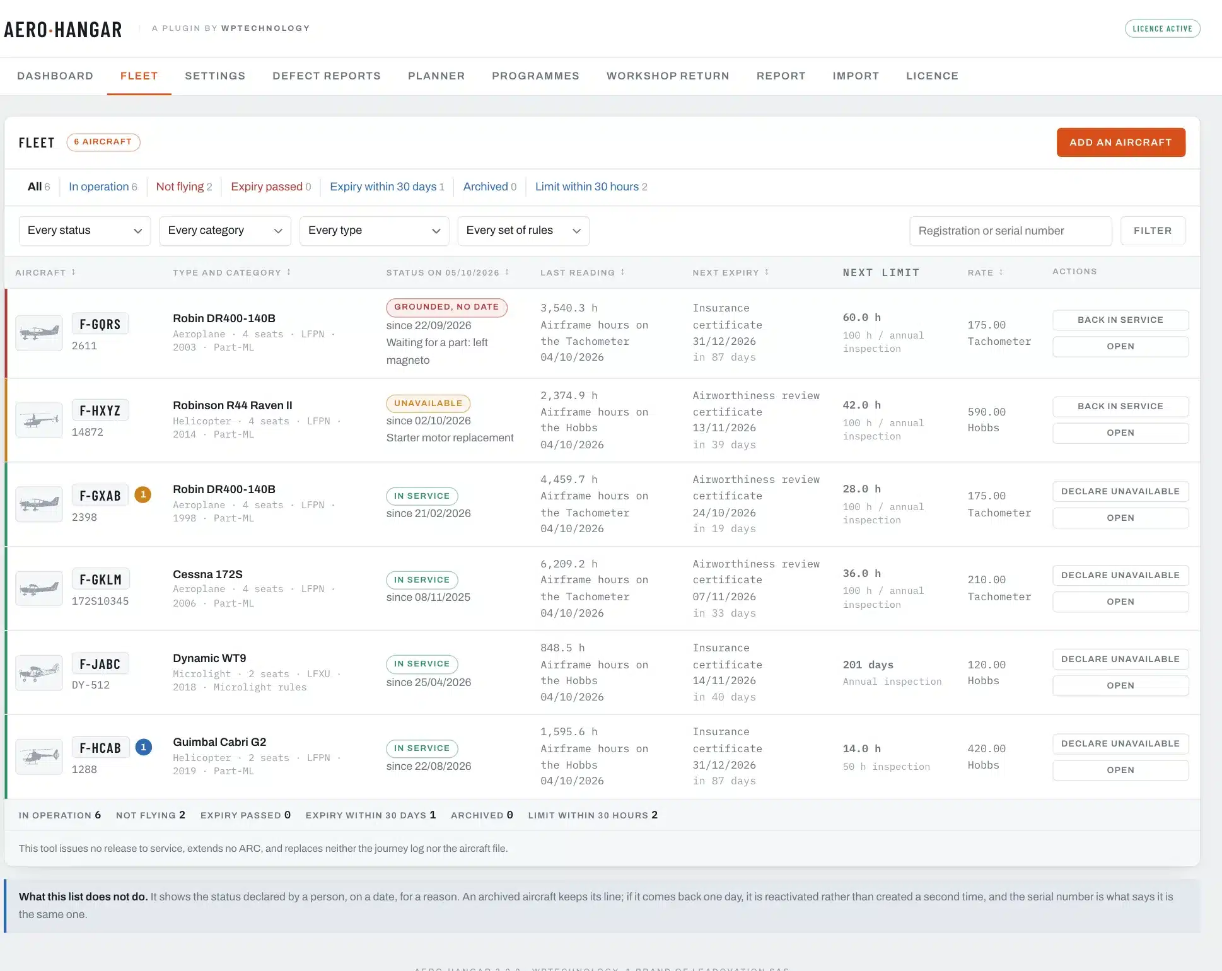Click the Licence Active badge
Image resolution: width=1222 pixels, height=971 pixels.
coord(1162,28)
